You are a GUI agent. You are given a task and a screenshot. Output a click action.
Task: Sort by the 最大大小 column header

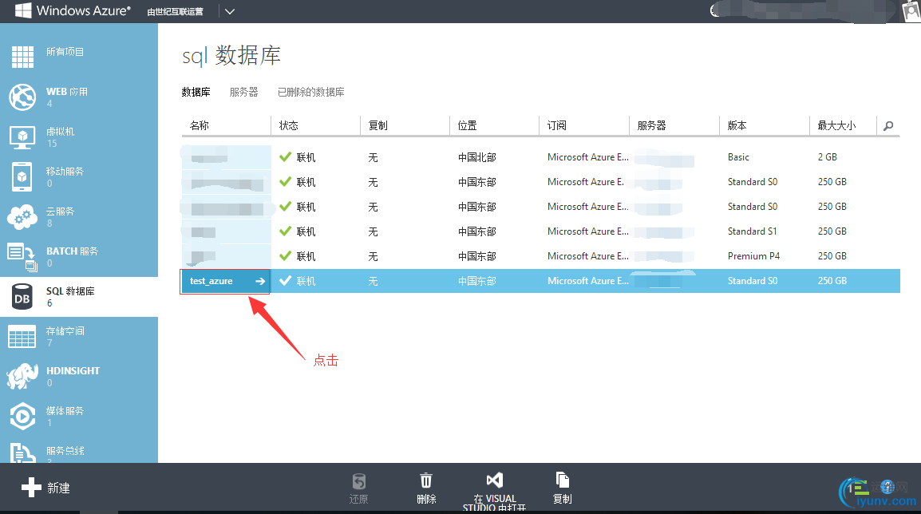[836, 126]
